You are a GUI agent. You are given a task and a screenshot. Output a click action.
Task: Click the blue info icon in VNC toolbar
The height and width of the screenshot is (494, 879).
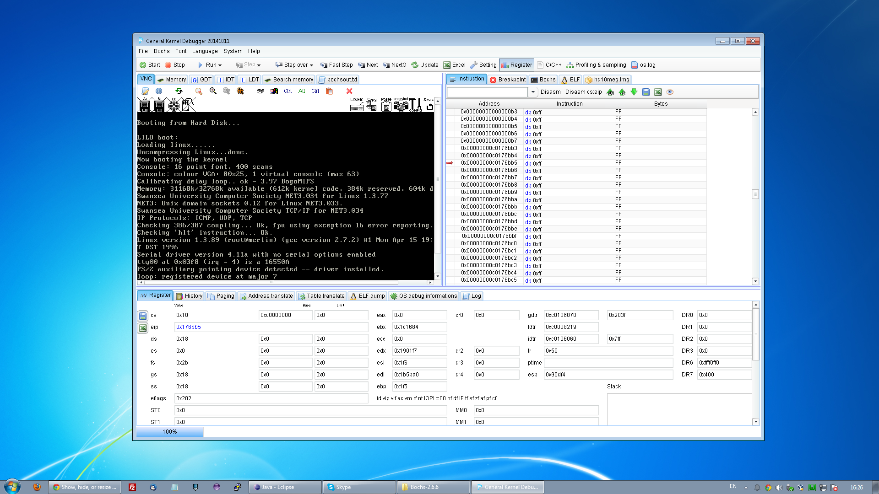tap(159, 91)
